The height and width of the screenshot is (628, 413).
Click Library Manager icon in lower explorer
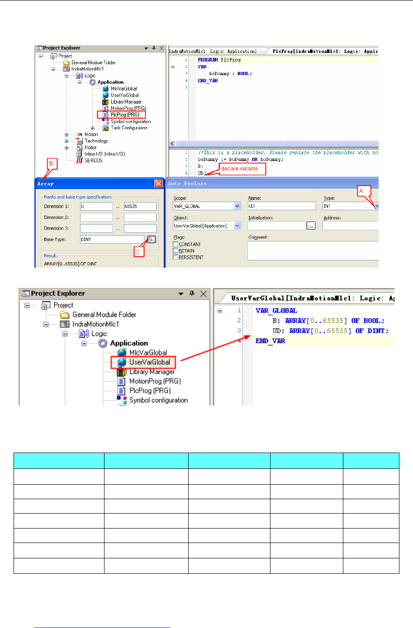(122, 372)
